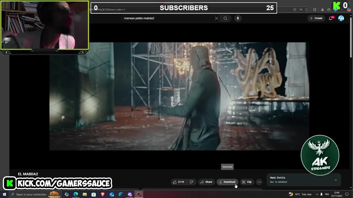This screenshot has height=198, width=353.
Task: Click the magnifier search button
Action: [225, 18]
